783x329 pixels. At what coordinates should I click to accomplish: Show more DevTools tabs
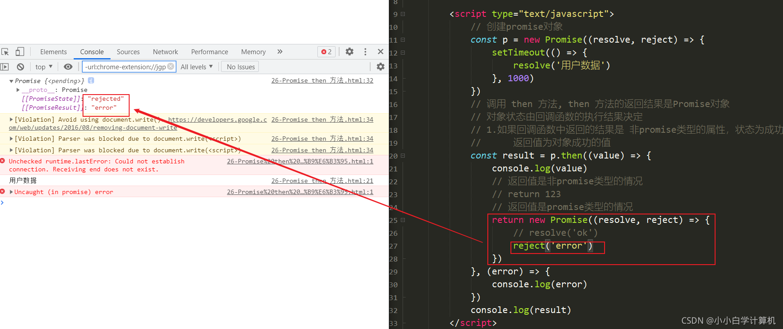[x=280, y=52]
